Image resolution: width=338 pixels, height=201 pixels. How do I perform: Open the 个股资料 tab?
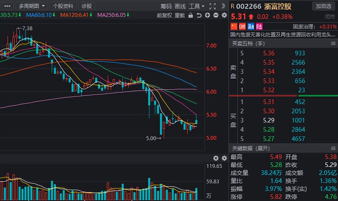pyautogui.click(x=63, y=6)
